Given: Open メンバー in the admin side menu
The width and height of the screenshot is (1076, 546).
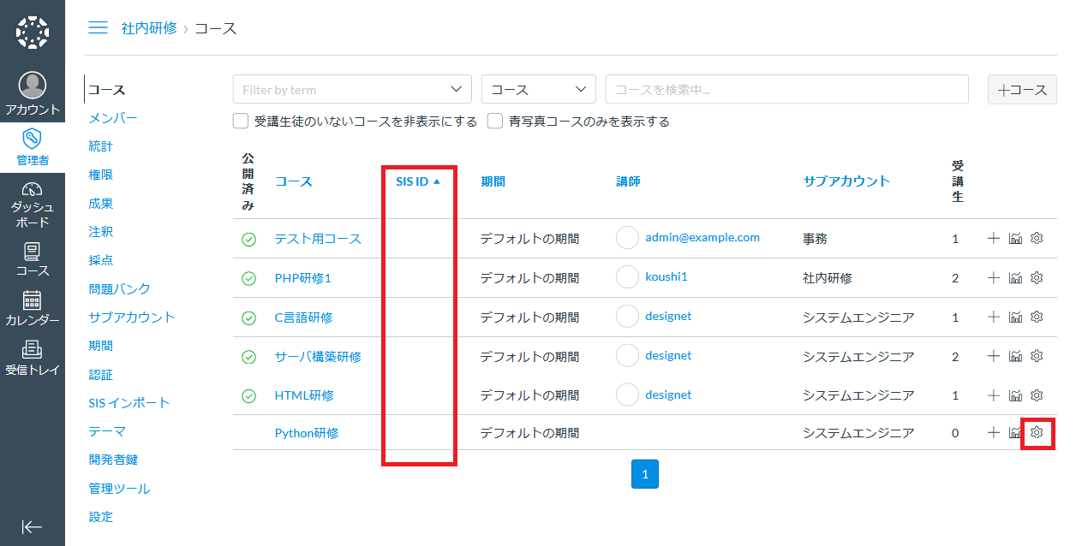Looking at the screenshot, I should coord(112,118).
